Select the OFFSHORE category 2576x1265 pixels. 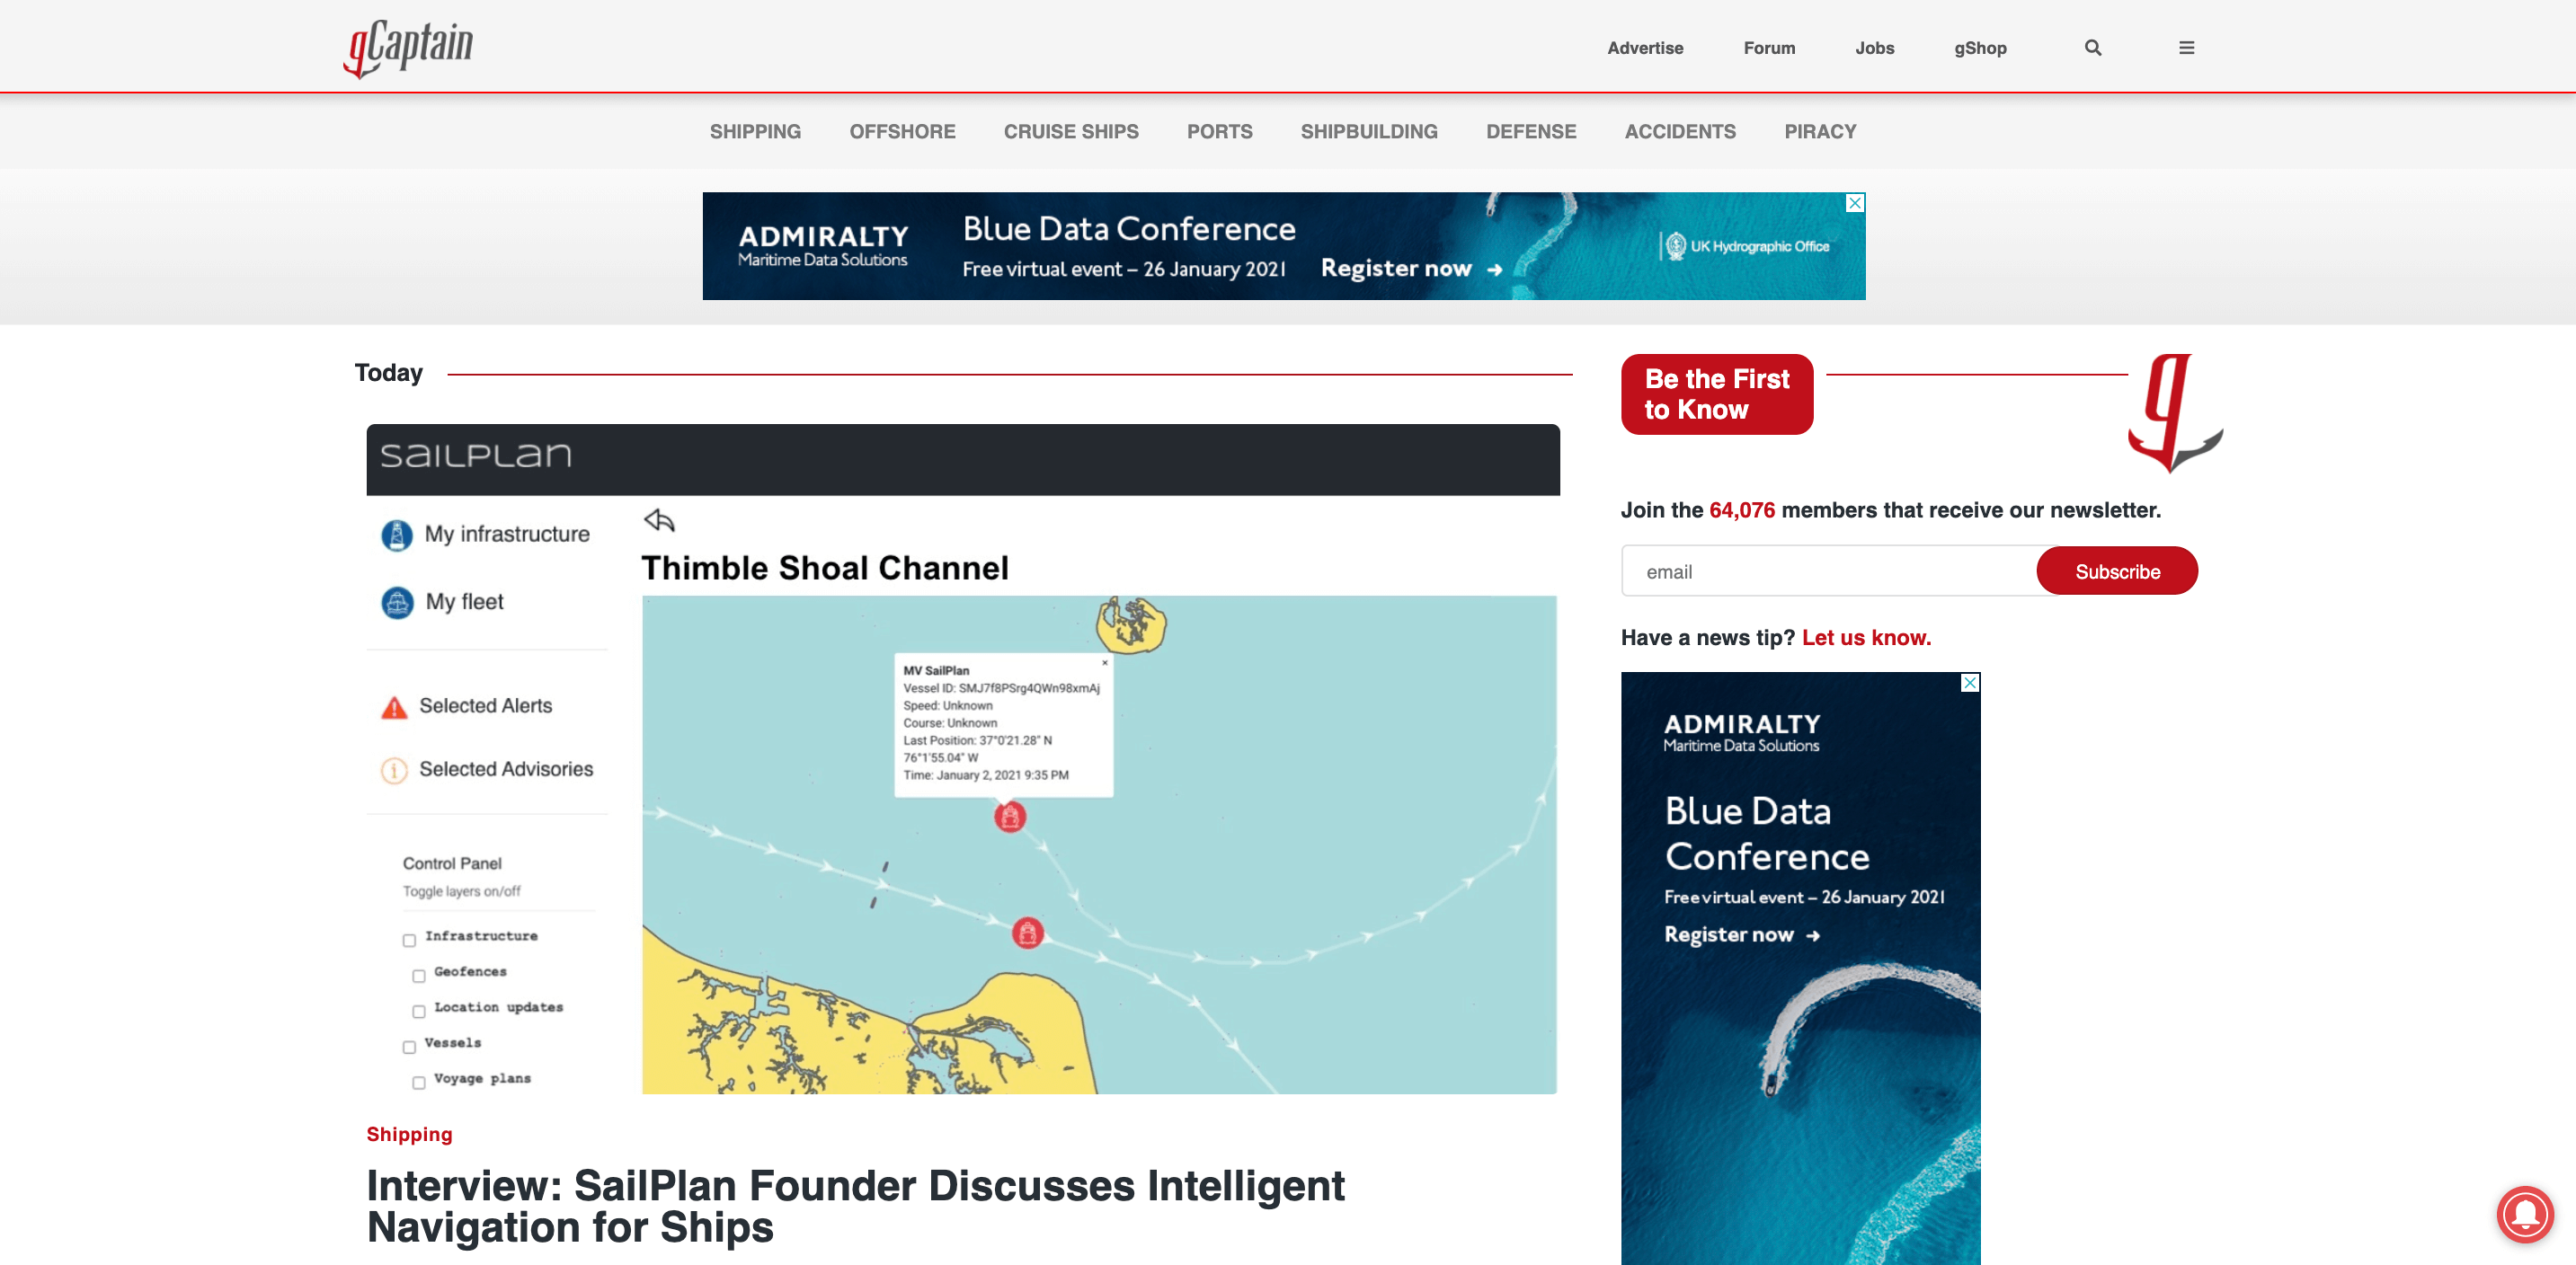tap(902, 132)
